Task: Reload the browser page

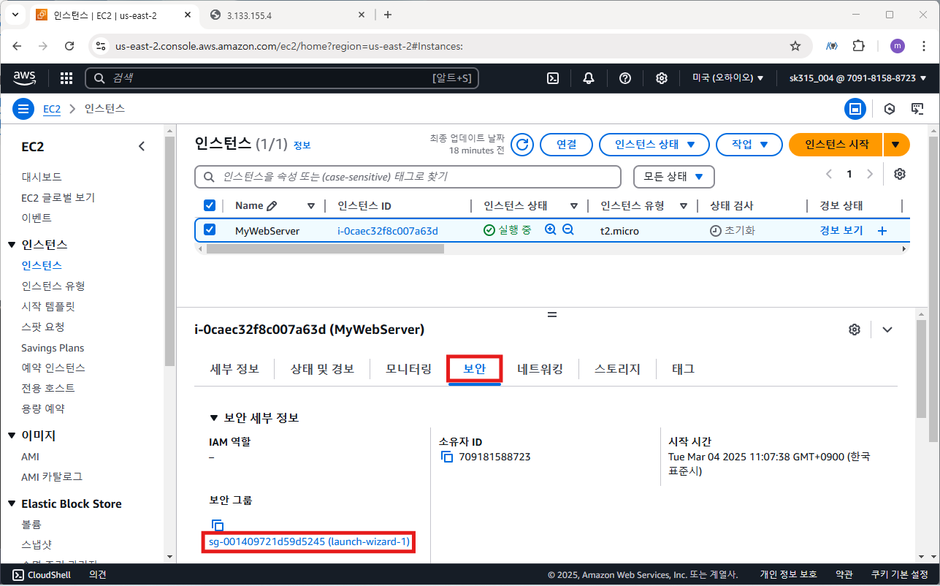Action: pos(69,46)
